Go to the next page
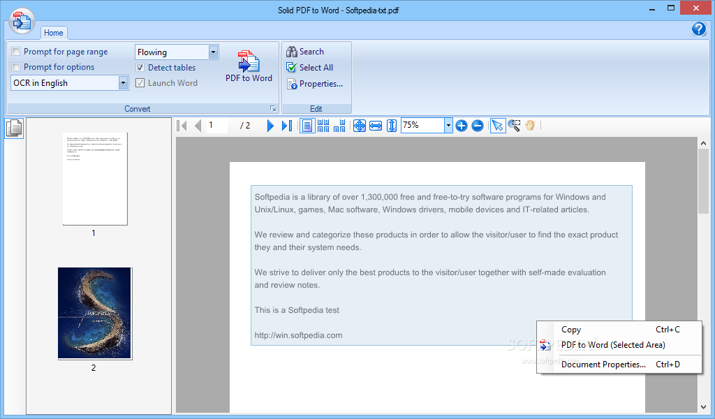The image size is (715, 419). [270, 126]
